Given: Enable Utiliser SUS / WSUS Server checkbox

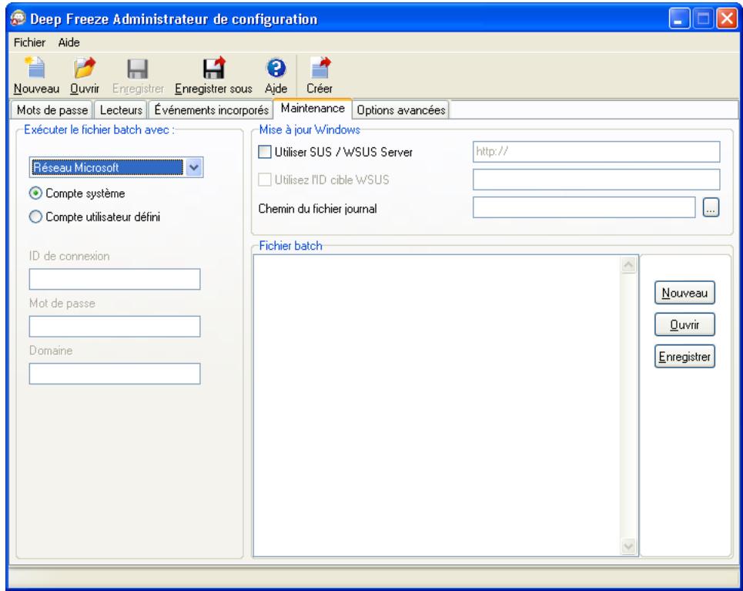Looking at the screenshot, I should click(x=264, y=152).
